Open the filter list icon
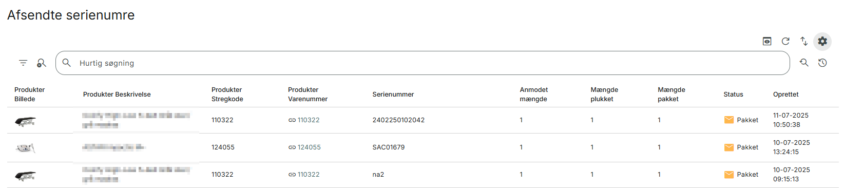 (x=23, y=63)
